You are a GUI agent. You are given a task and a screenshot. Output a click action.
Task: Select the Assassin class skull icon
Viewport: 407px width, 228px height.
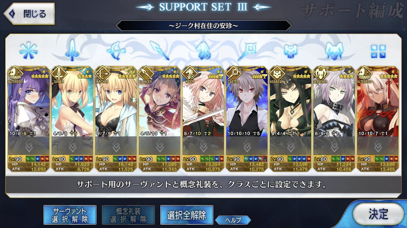click(x=290, y=50)
